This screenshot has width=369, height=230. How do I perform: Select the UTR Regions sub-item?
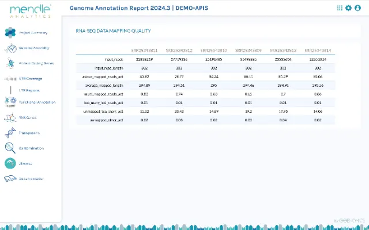(x=29, y=90)
